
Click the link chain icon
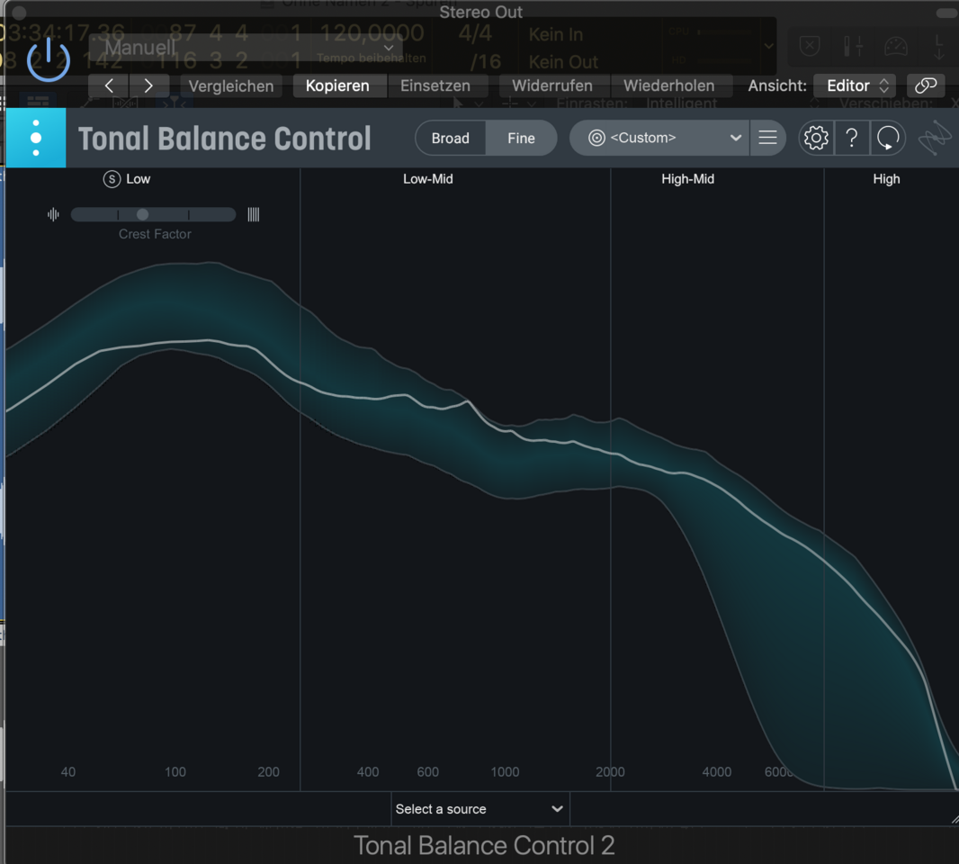point(926,85)
